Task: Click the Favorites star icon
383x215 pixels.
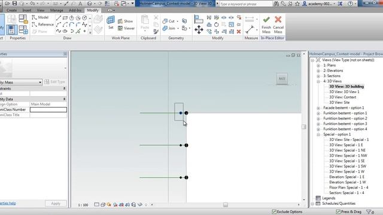Action: [x=297, y=4]
